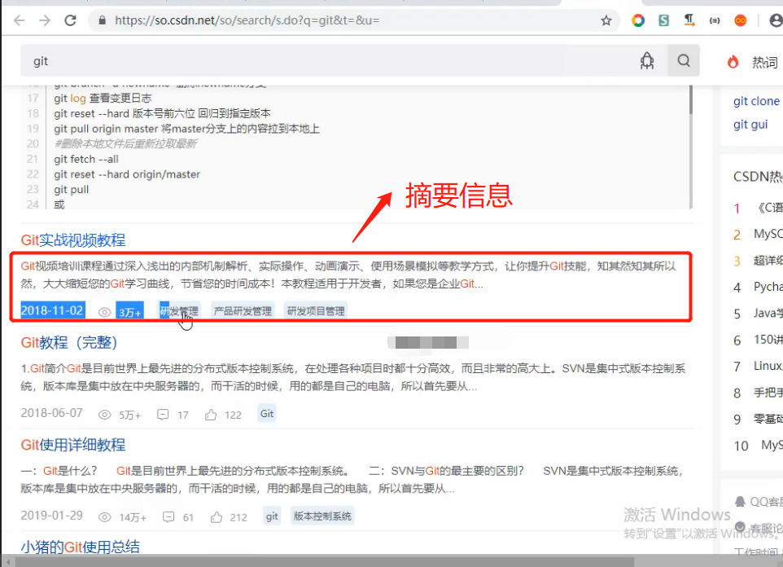Click code line git pull origin master

pos(186,129)
